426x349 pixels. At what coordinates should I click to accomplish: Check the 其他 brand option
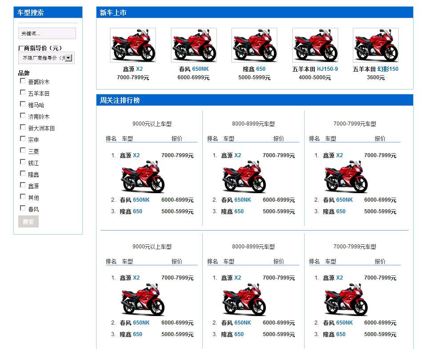[x=23, y=197]
